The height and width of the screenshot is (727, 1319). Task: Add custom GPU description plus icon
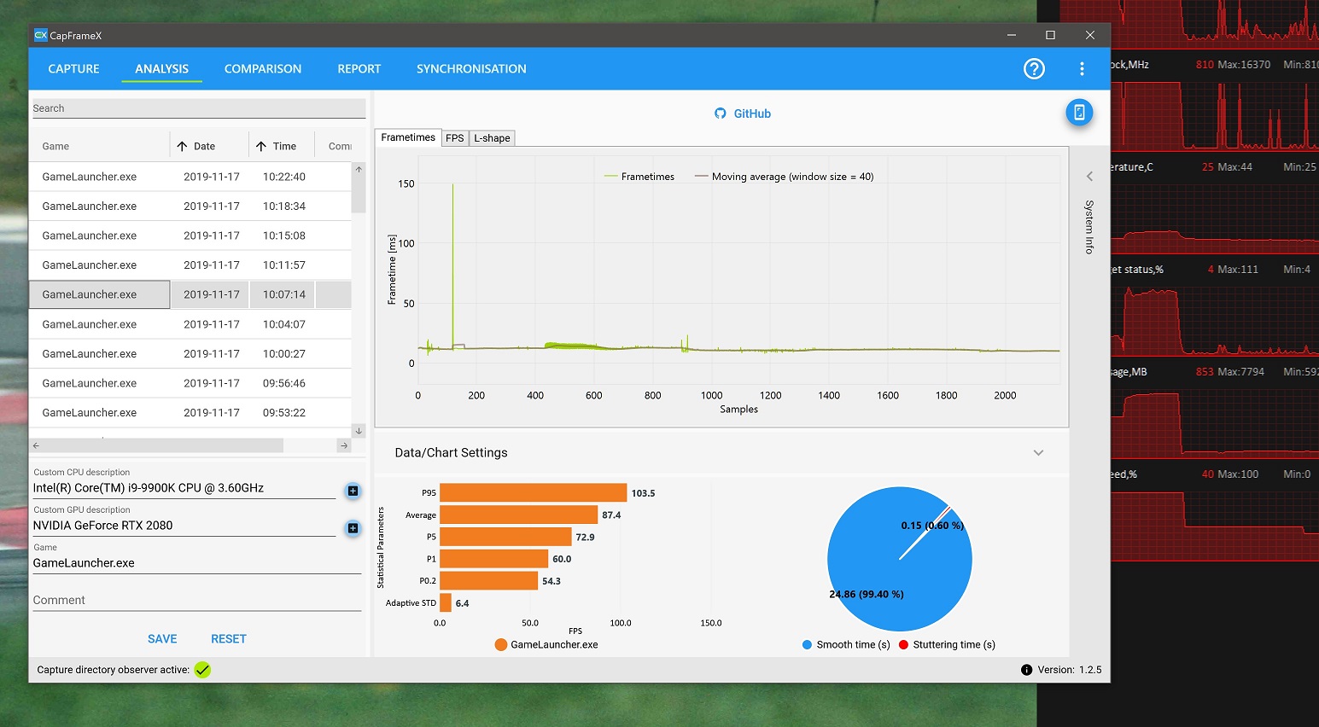click(x=353, y=528)
